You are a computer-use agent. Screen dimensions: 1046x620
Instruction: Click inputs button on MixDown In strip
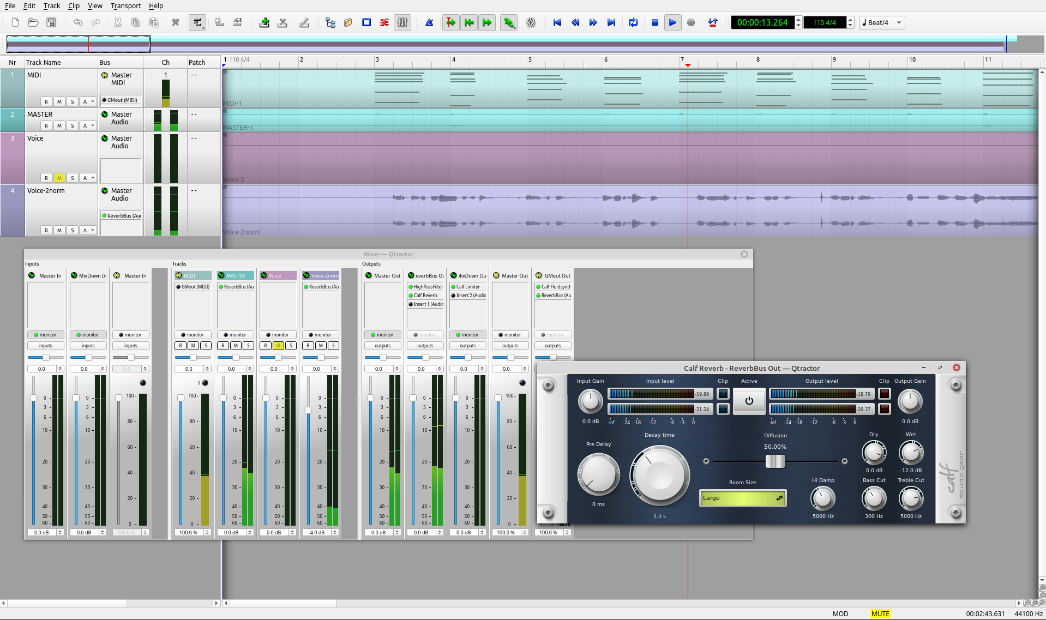(88, 346)
